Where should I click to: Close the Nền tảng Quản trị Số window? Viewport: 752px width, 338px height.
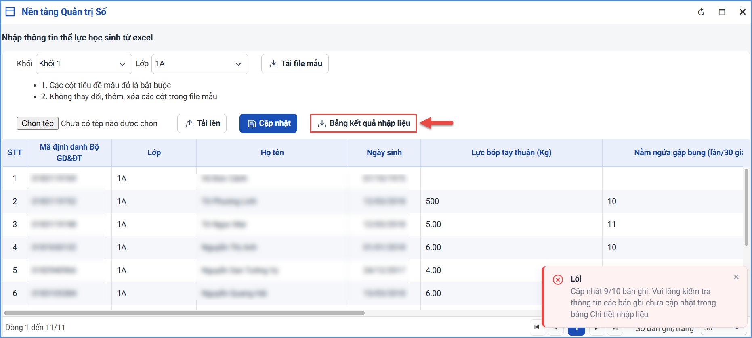point(742,12)
